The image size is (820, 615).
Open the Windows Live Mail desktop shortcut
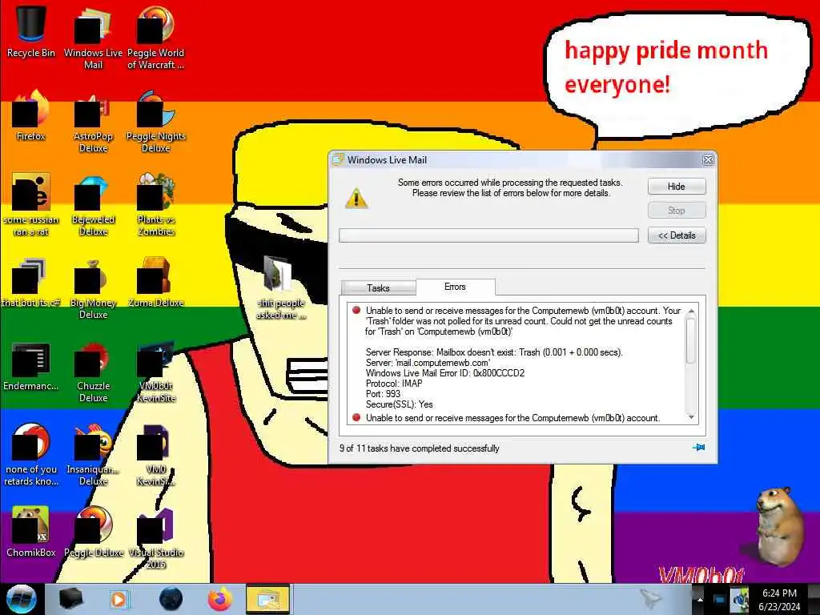tap(93, 37)
